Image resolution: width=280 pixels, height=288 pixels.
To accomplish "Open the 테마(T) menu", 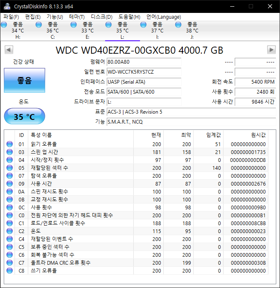I will coord(77,17).
